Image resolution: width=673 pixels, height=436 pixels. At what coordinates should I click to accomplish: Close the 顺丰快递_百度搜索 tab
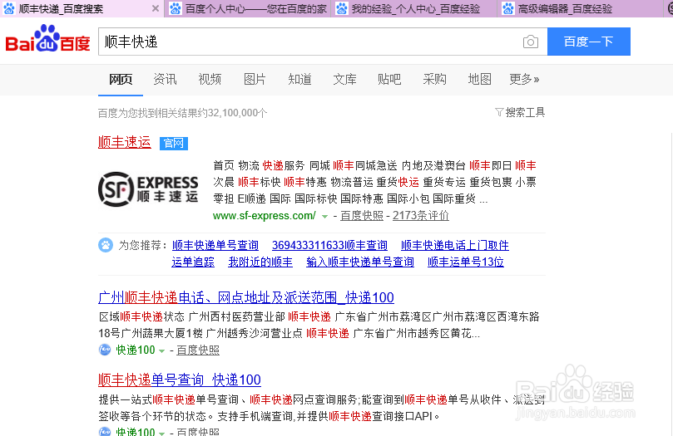[156, 8]
